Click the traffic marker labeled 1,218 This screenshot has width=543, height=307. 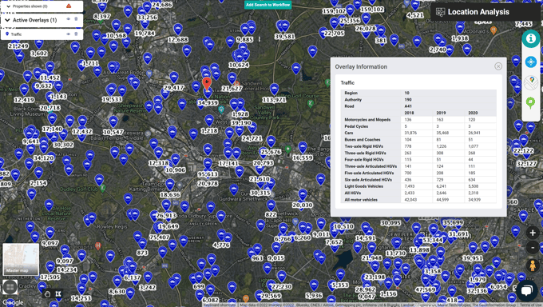click(209, 121)
